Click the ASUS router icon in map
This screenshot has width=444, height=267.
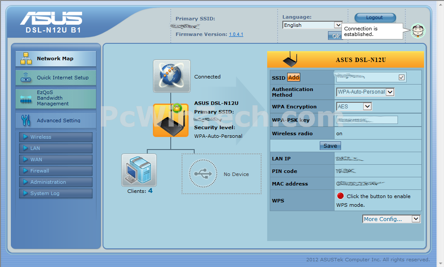171,121
